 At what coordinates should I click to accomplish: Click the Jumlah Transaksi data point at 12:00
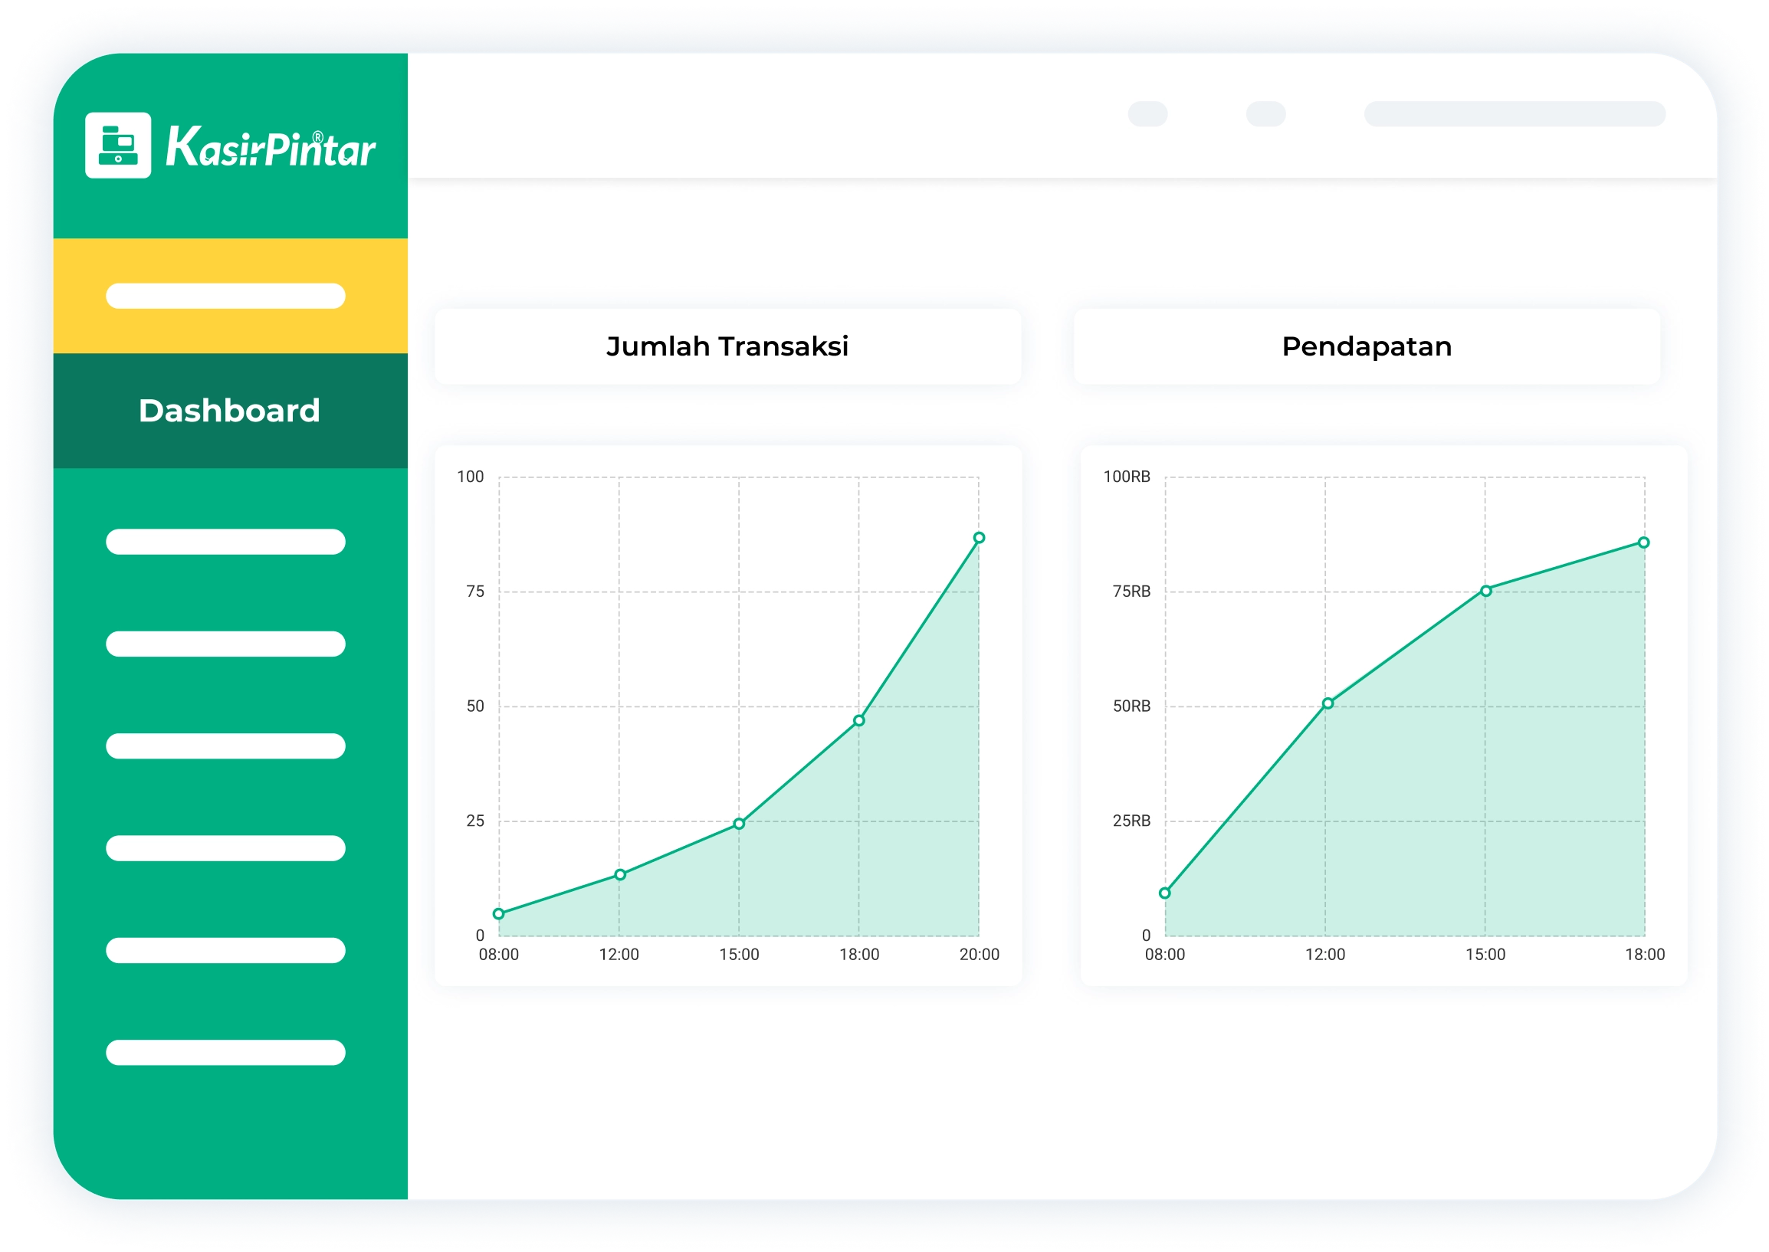click(619, 874)
